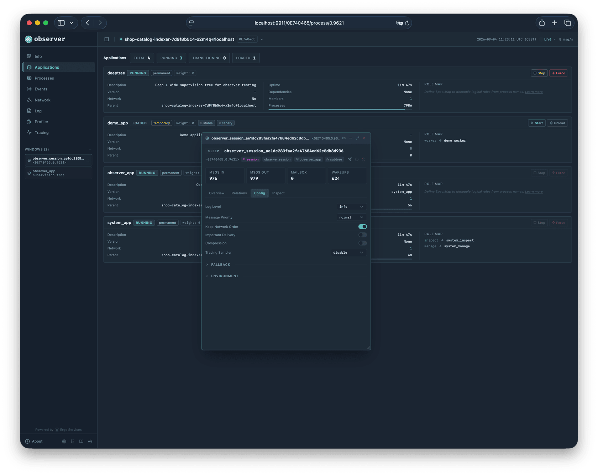Click the send message paper-plane icon
This screenshot has width=598, height=475.
click(x=350, y=159)
